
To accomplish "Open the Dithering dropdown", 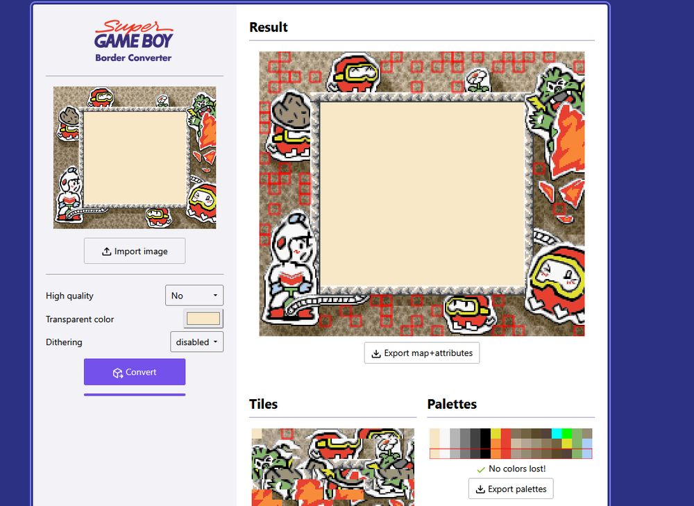I will click(197, 341).
